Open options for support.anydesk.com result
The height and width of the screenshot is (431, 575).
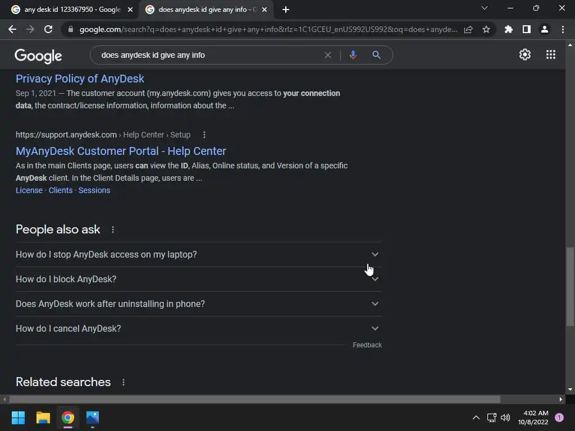204,135
